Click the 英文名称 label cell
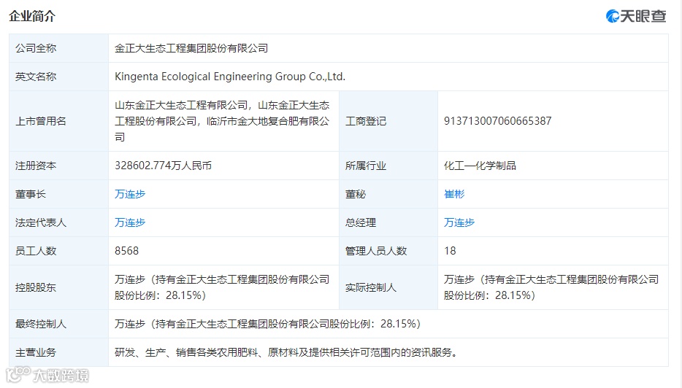Viewport: 682px width, 388px height. coord(58,77)
